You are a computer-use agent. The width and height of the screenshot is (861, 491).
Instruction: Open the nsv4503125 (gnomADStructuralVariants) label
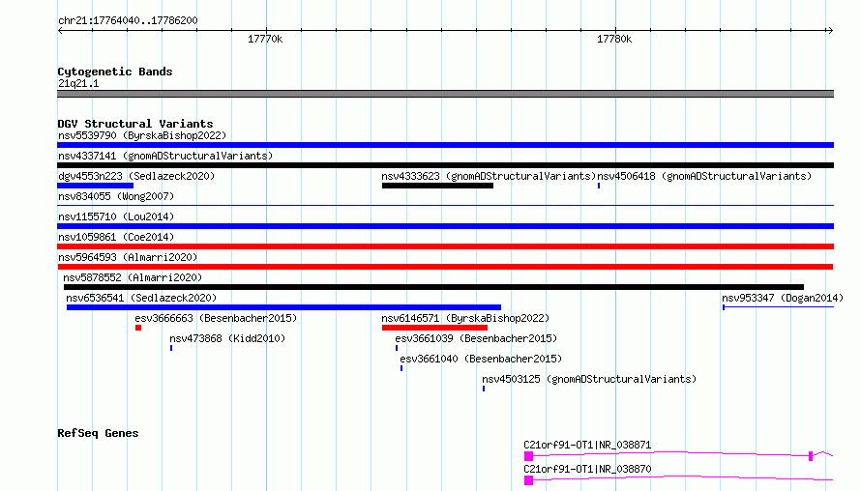coord(589,379)
